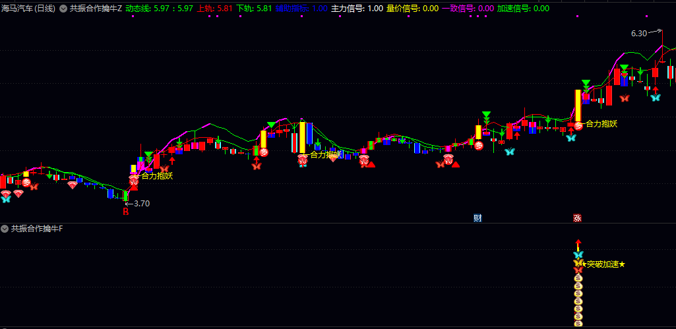Click the 多 circle icon above the 财 marker
Screen dimensions: 676x329
(479, 145)
